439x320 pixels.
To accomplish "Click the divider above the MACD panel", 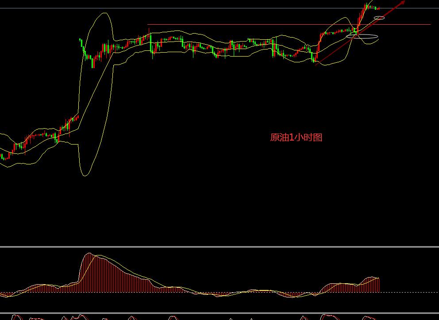I will point(219,246).
